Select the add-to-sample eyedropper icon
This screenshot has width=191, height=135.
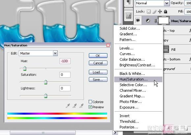tap(74, 106)
